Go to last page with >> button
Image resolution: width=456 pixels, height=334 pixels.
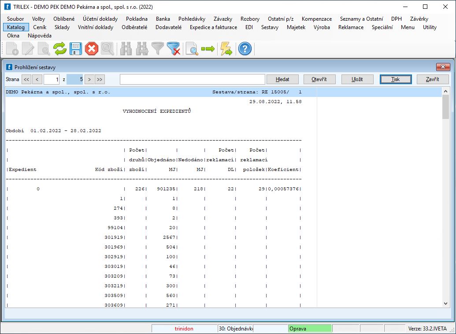[x=100, y=79]
